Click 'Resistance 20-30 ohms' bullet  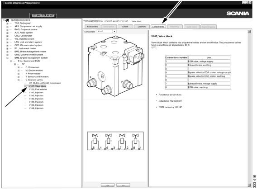click(x=170, y=95)
